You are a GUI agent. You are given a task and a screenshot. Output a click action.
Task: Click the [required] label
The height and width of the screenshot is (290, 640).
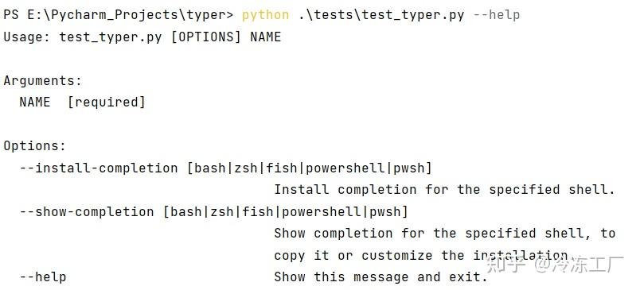click(106, 102)
